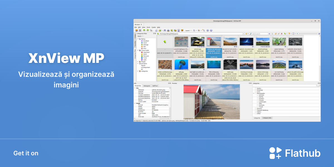Click the thumbnail size maximize icon
This screenshot has width=334, height=167.
tap(320, 34)
